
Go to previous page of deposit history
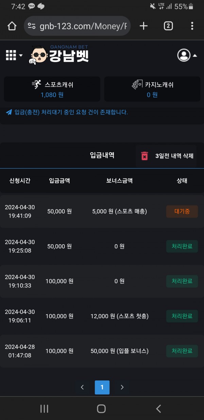(x=82, y=387)
